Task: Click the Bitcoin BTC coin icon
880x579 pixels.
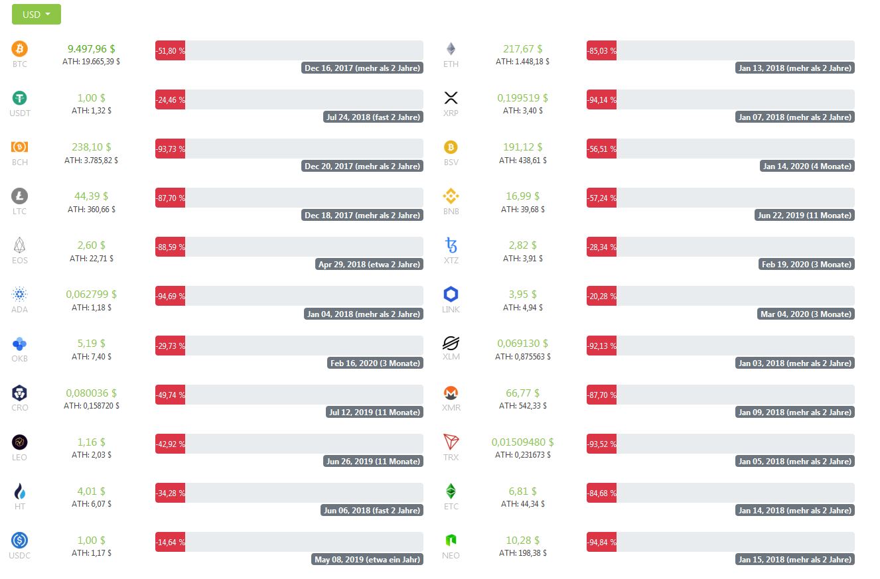Action: tap(20, 48)
